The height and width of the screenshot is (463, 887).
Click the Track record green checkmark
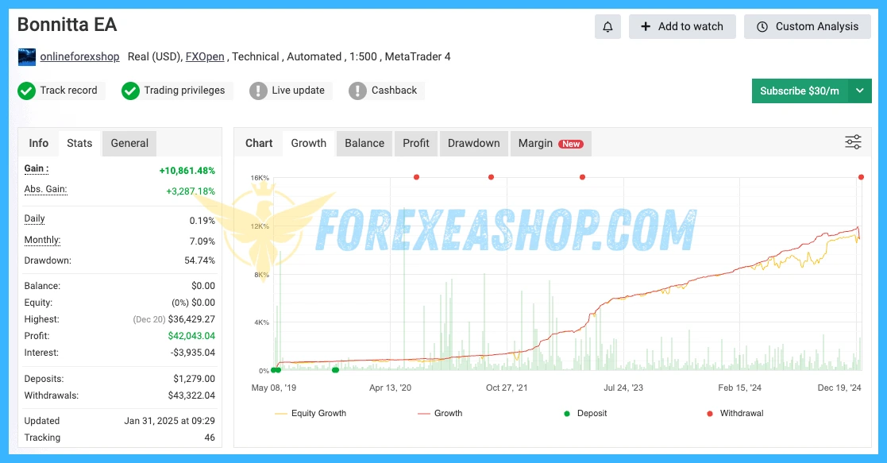pyautogui.click(x=27, y=91)
